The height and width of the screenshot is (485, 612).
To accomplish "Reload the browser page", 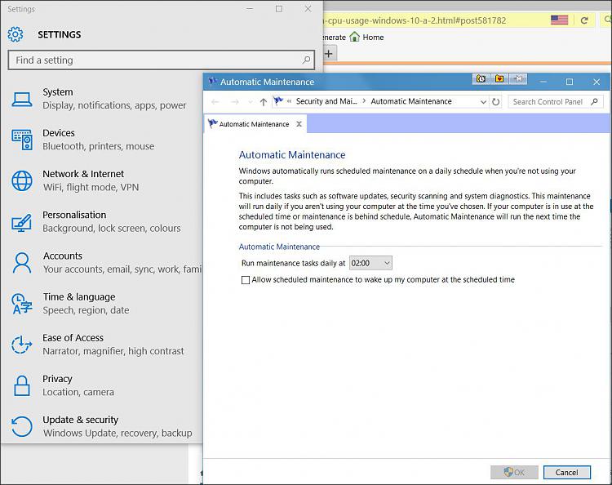I will click(584, 20).
